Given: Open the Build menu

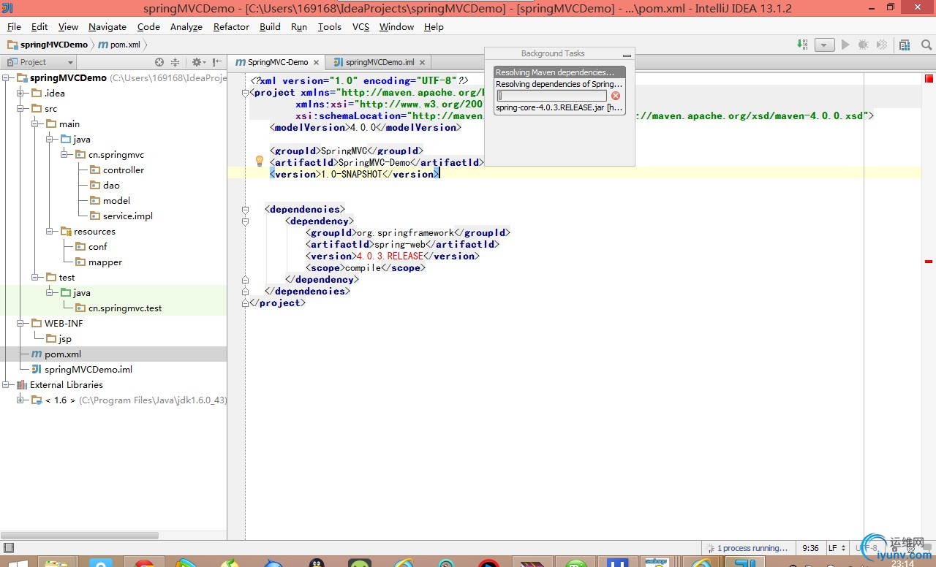Looking at the screenshot, I should (x=270, y=26).
